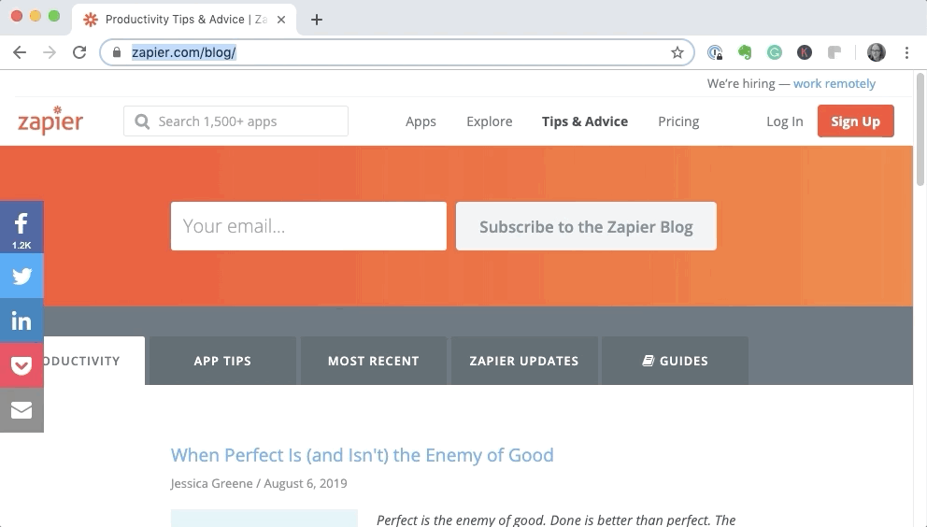Open the blue padlock extension icon
The width and height of the screenshot is (927, 527).
[x=715, y=52]
